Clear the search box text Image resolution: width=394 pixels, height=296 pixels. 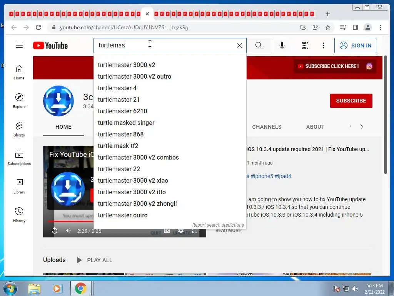point(239,45)
